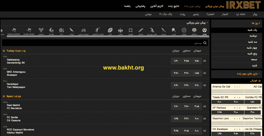Choose the tennis racket icon
This screenshot has width=264, height=136.
pos(174,31)
